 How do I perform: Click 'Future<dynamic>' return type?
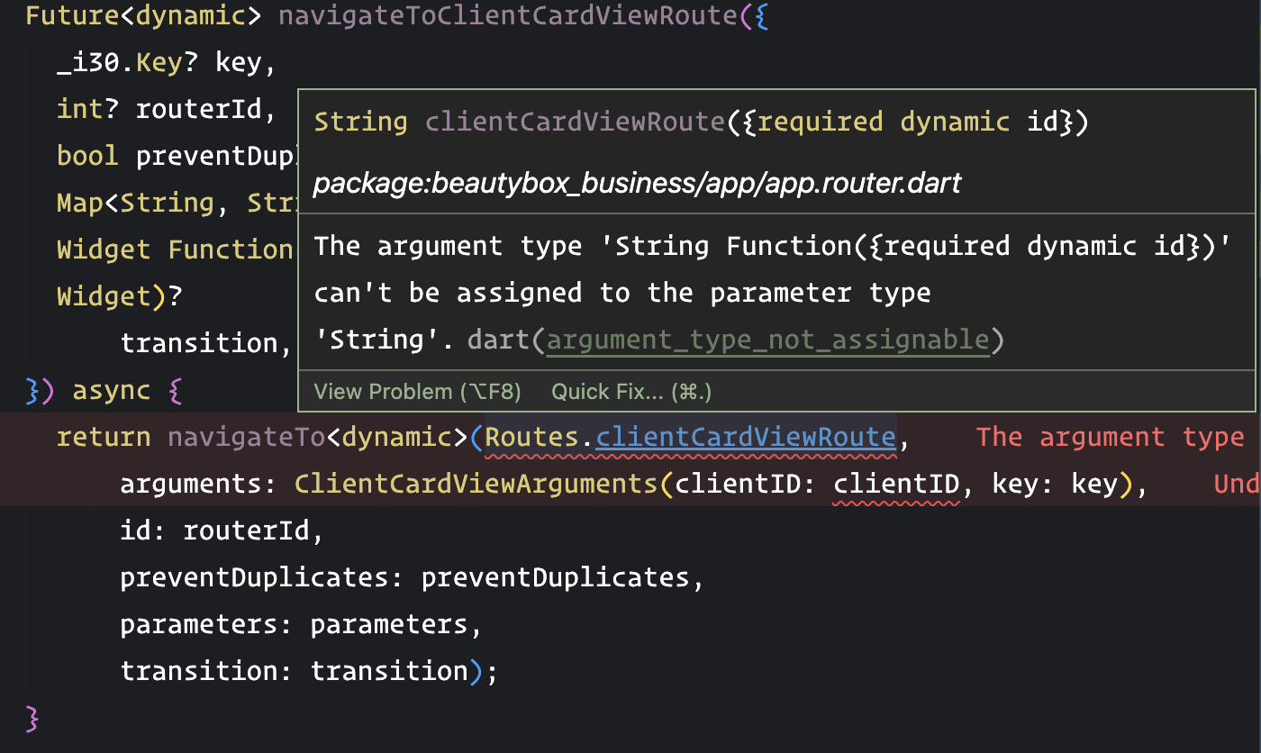(143, 16)
